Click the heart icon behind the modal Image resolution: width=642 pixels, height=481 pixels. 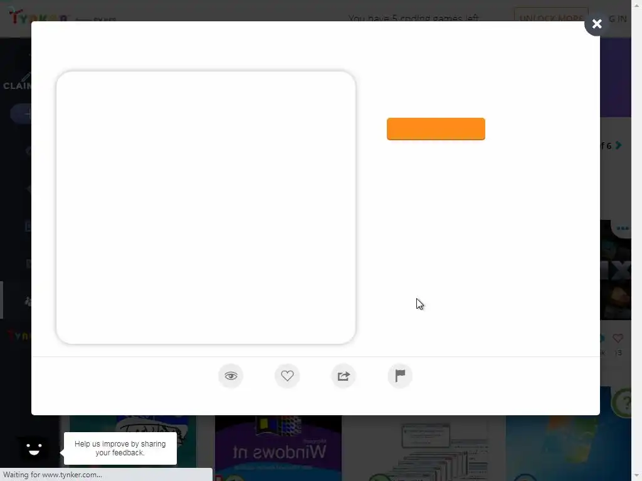[x=618, y=338]
